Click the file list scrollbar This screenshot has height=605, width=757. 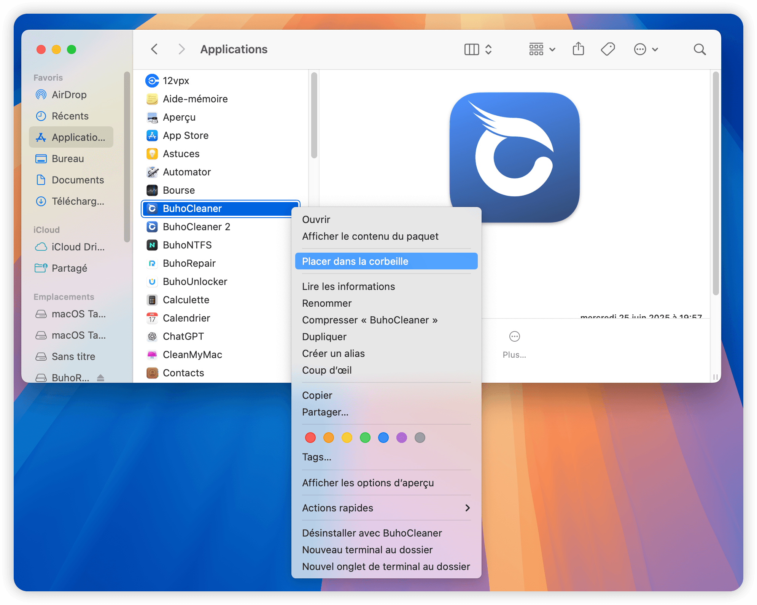coord(314,115)
